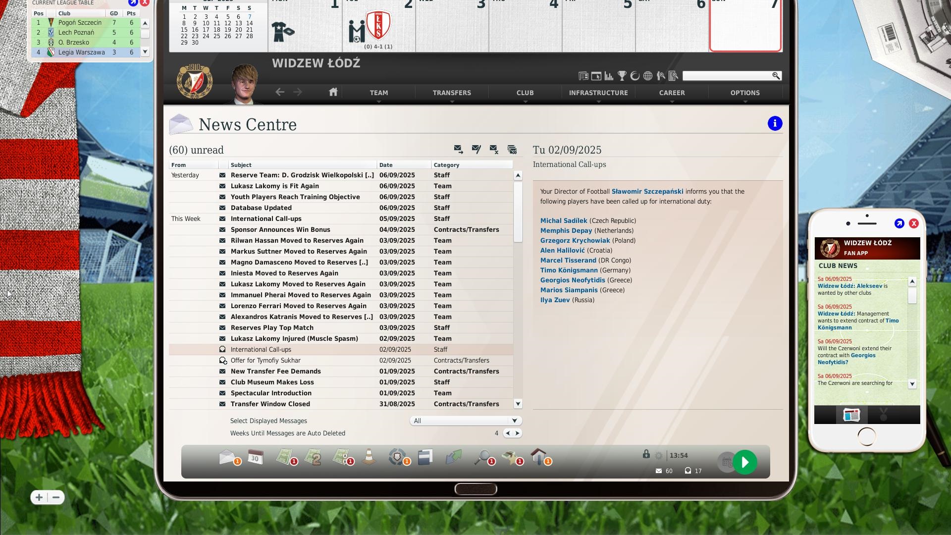Open the Sławomir Szczepański link

click(647, 191)
